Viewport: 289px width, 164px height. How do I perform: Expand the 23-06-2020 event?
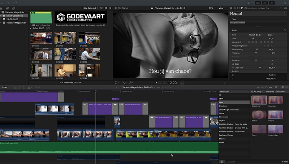pos(1,19)
